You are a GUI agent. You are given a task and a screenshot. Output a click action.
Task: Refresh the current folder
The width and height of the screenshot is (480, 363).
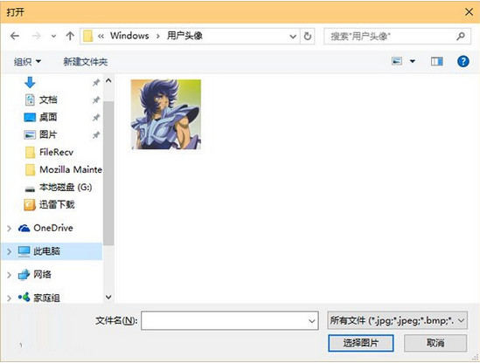coord(308,37)
